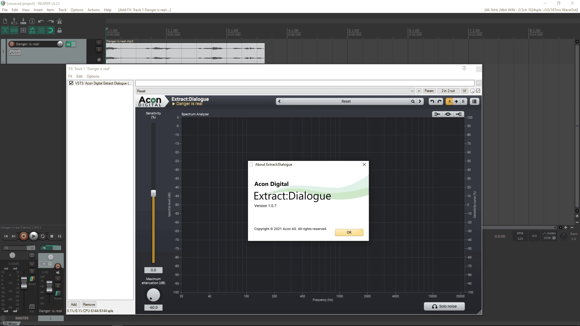
Task: Click the Remove button in FX window
Action: tap(89, 305)
